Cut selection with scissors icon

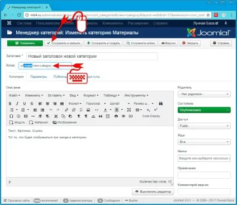pyautogui.click(x=56, y=116)
